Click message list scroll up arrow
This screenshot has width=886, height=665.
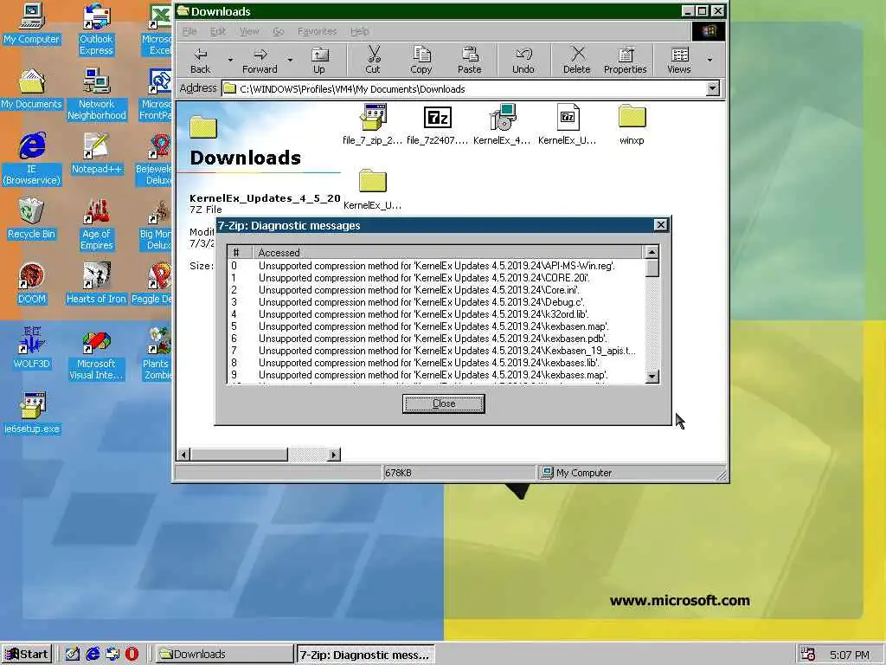(652, 252)
